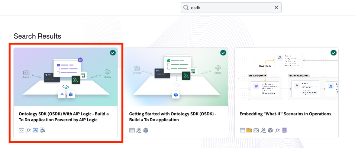Click the dataset table icon on Getting Started card
Image resolution: width=355 pixels, height=148 pixels.
[x=132, y=130]
